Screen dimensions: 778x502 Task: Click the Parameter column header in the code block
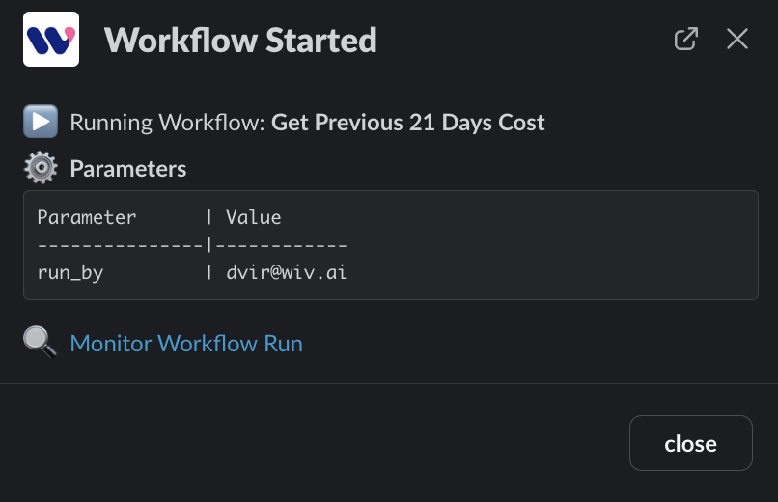(x=87, y=217)
